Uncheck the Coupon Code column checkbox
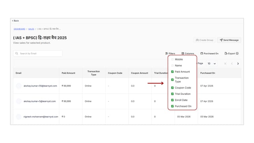 pyautogui.click(x=172, y=88)
